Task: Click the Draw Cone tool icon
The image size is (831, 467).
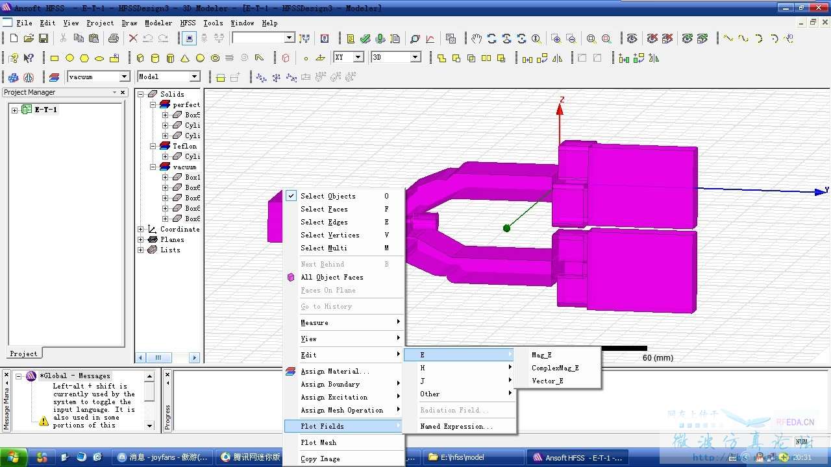Action: (x=185, y=58)
